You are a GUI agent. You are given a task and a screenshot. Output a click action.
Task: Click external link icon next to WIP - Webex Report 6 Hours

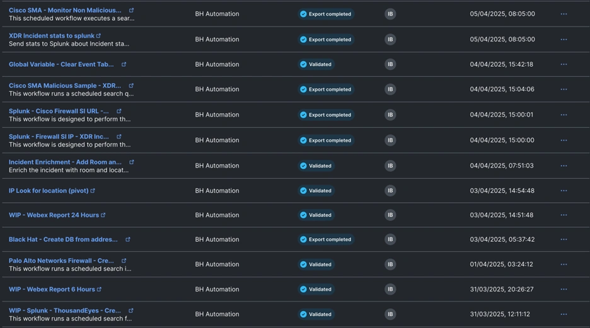click(x=99, y=290)
